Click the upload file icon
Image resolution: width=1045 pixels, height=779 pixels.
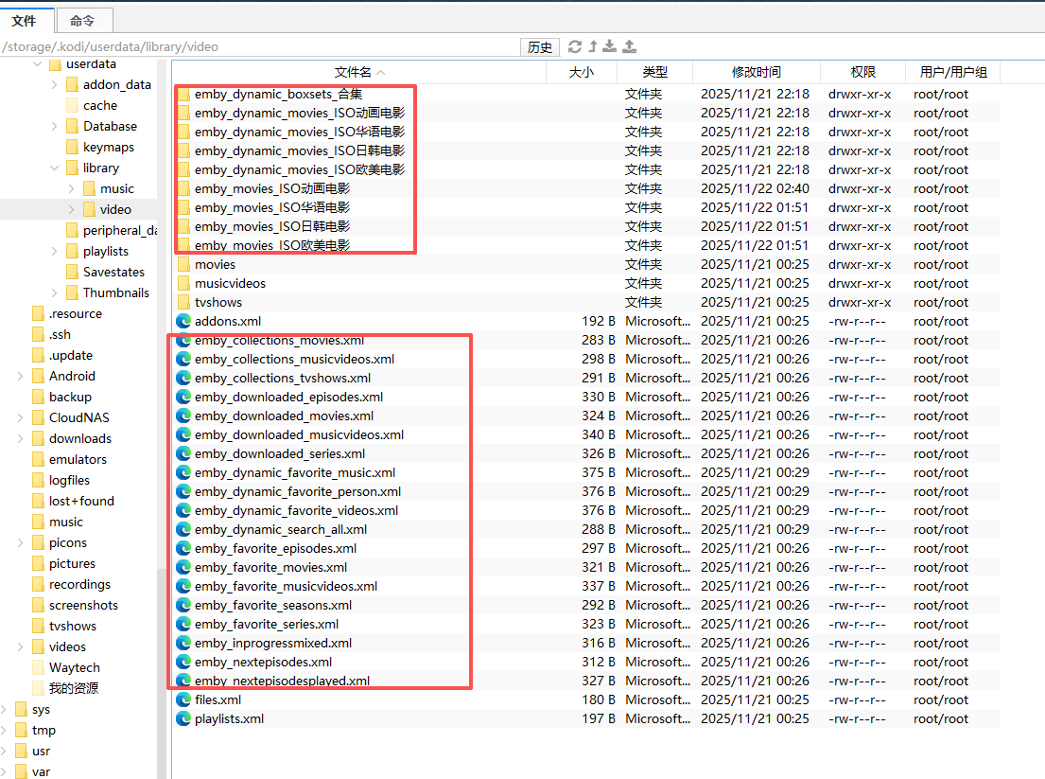point(629,46)
